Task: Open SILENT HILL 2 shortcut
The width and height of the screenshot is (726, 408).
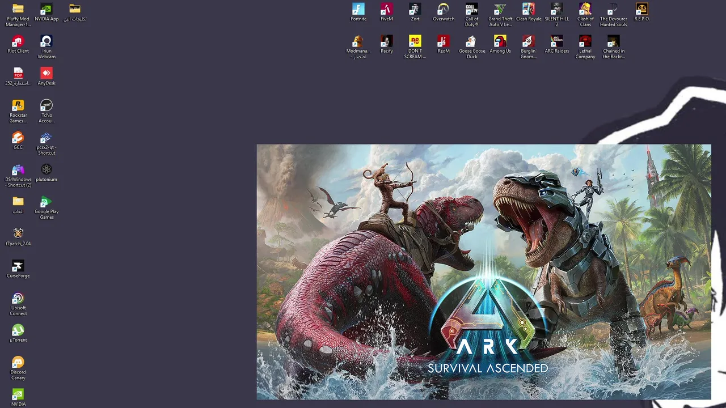Action: pos(557,9)
